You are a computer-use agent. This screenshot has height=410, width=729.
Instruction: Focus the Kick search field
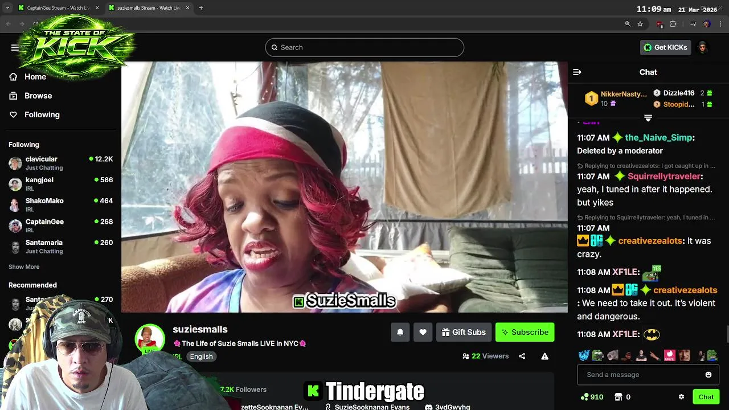tap(364, 47)
